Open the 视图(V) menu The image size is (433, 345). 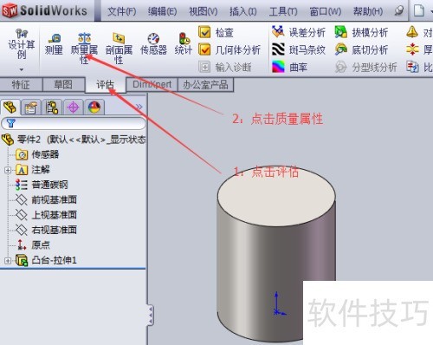click(203, 11)
